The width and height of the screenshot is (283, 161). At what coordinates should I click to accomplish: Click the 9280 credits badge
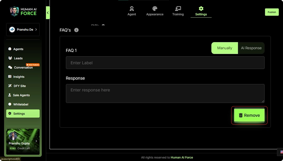pyautogui.click(x=13, y=148)
